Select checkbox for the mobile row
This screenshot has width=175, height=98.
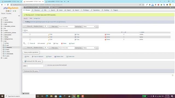tap(30, 35)
